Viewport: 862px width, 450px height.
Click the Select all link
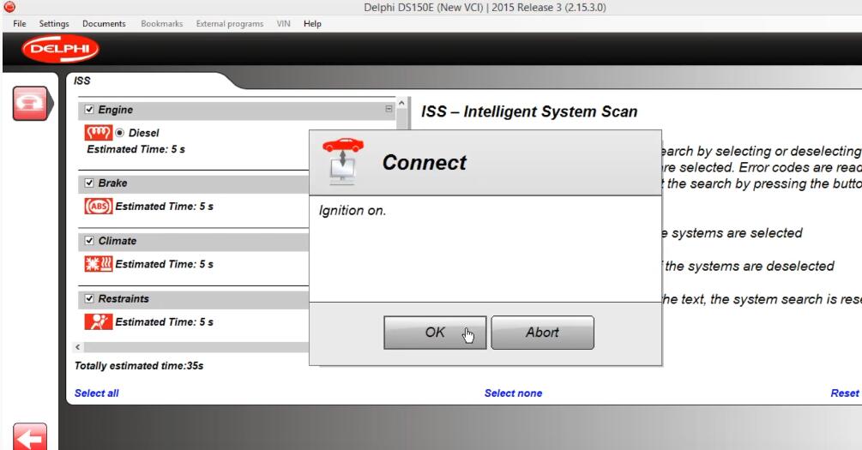click(97, 393)
